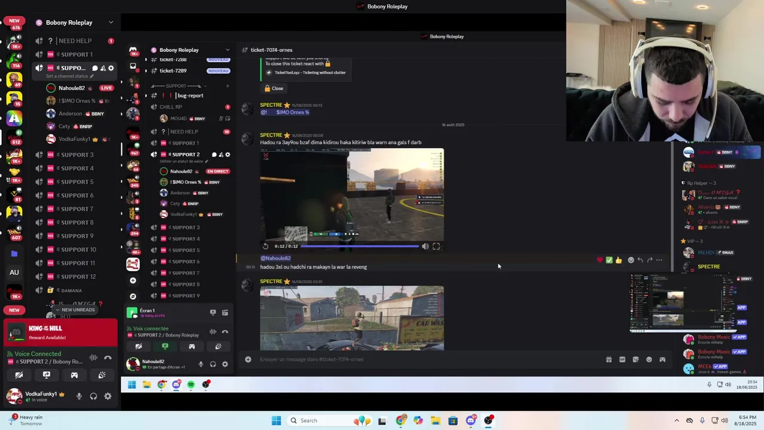The height and width of the screenshot is (430, 764).
Task: Open GIF picker in message bar
Action: (x=622, y=360)
